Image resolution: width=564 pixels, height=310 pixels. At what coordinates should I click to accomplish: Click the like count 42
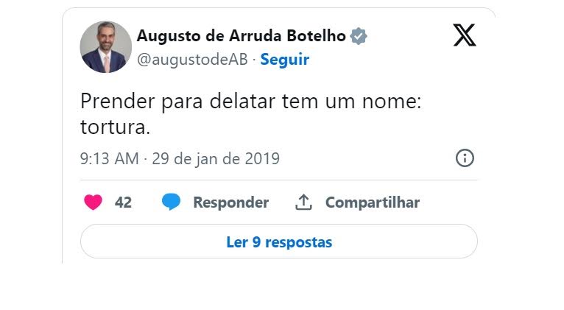point(123,202)
